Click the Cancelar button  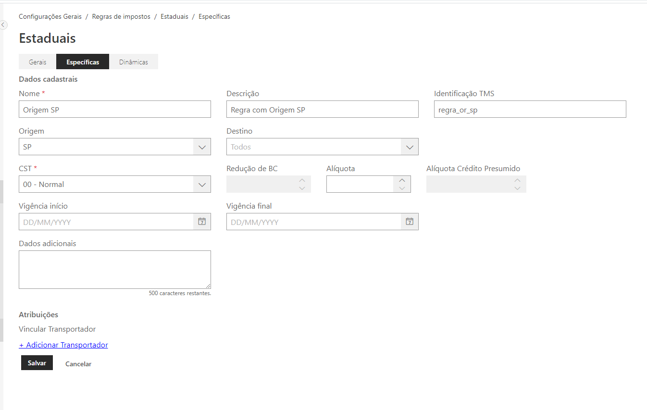pos(78,364)
